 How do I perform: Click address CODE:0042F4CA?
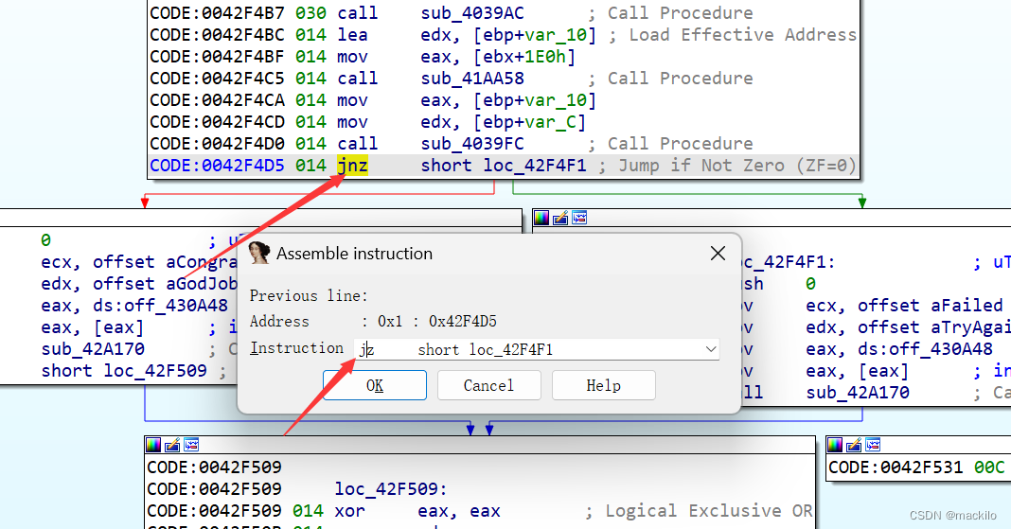tap(217, 100)
